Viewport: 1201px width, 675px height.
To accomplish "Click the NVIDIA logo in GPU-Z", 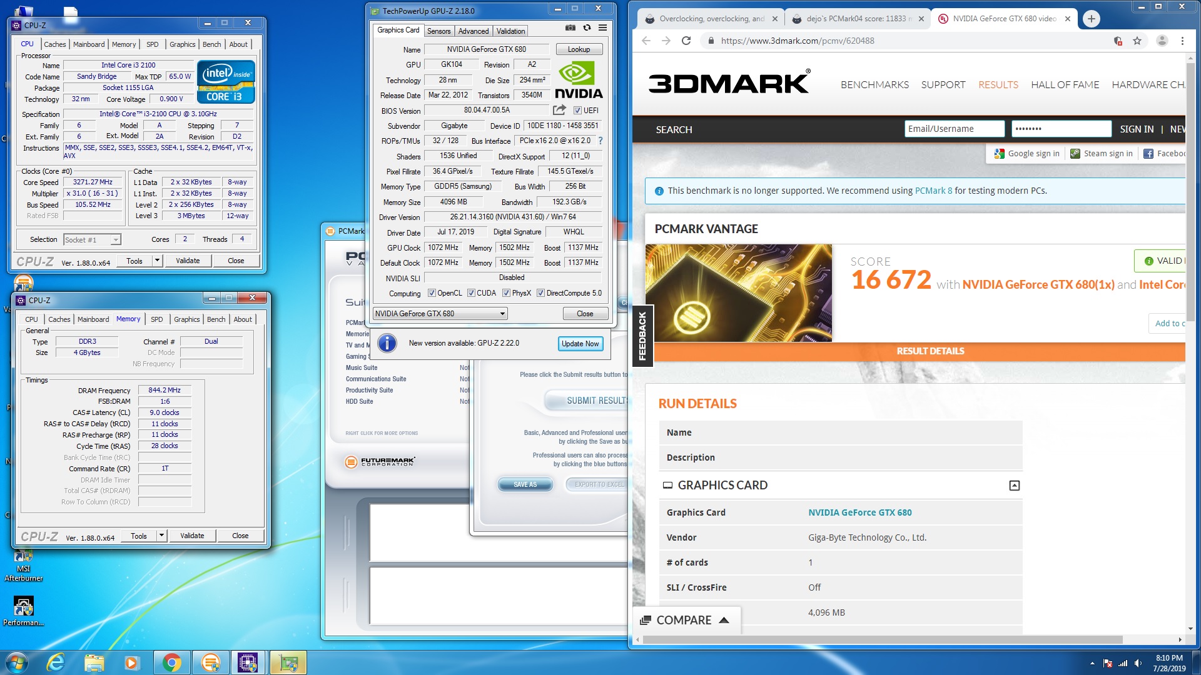I will [x=579, y=79].
